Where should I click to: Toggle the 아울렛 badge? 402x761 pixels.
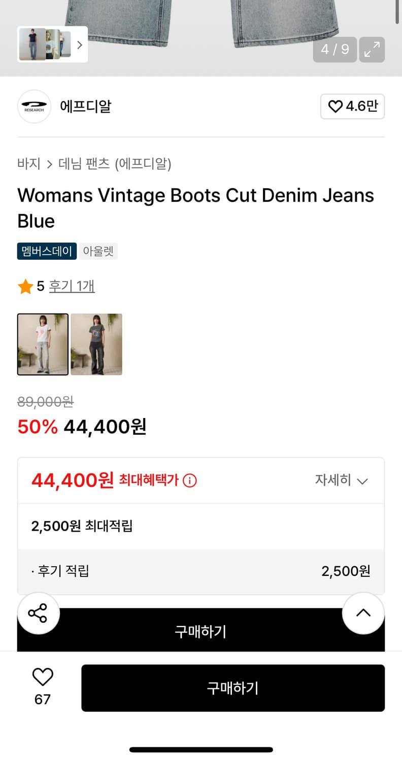[x=98, y=251]
